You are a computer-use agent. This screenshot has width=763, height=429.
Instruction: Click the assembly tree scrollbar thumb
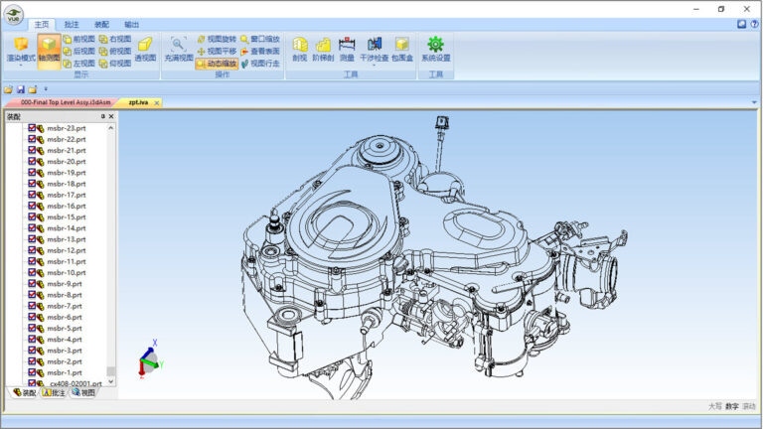[x=111, y=371]
